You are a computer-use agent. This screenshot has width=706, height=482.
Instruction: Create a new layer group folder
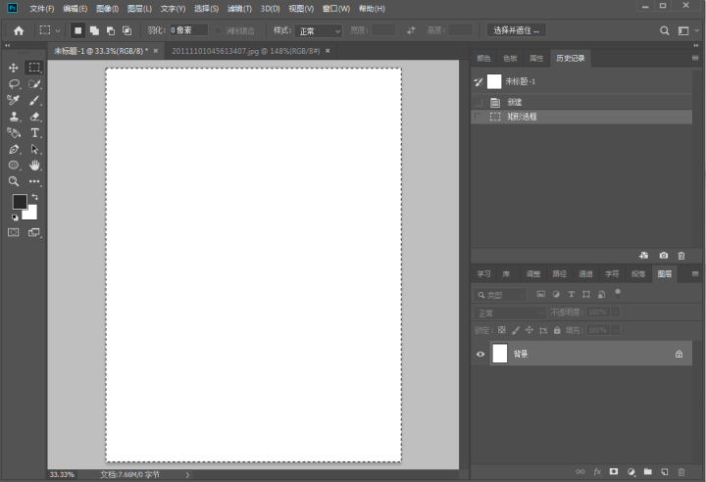(x=647, y=471)
